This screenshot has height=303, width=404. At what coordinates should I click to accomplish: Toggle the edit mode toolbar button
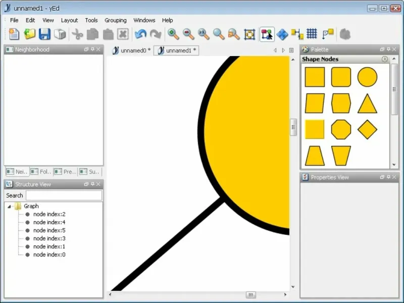click(267, 34)
